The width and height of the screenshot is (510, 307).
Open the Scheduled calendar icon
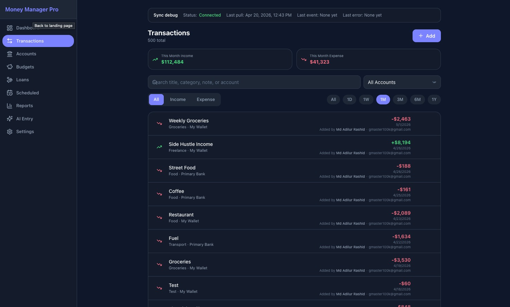[10, 93]
